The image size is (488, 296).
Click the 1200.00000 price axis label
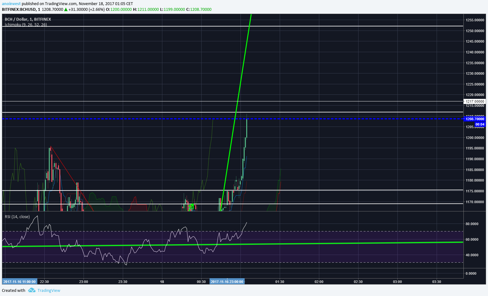[x=475, y=138]
